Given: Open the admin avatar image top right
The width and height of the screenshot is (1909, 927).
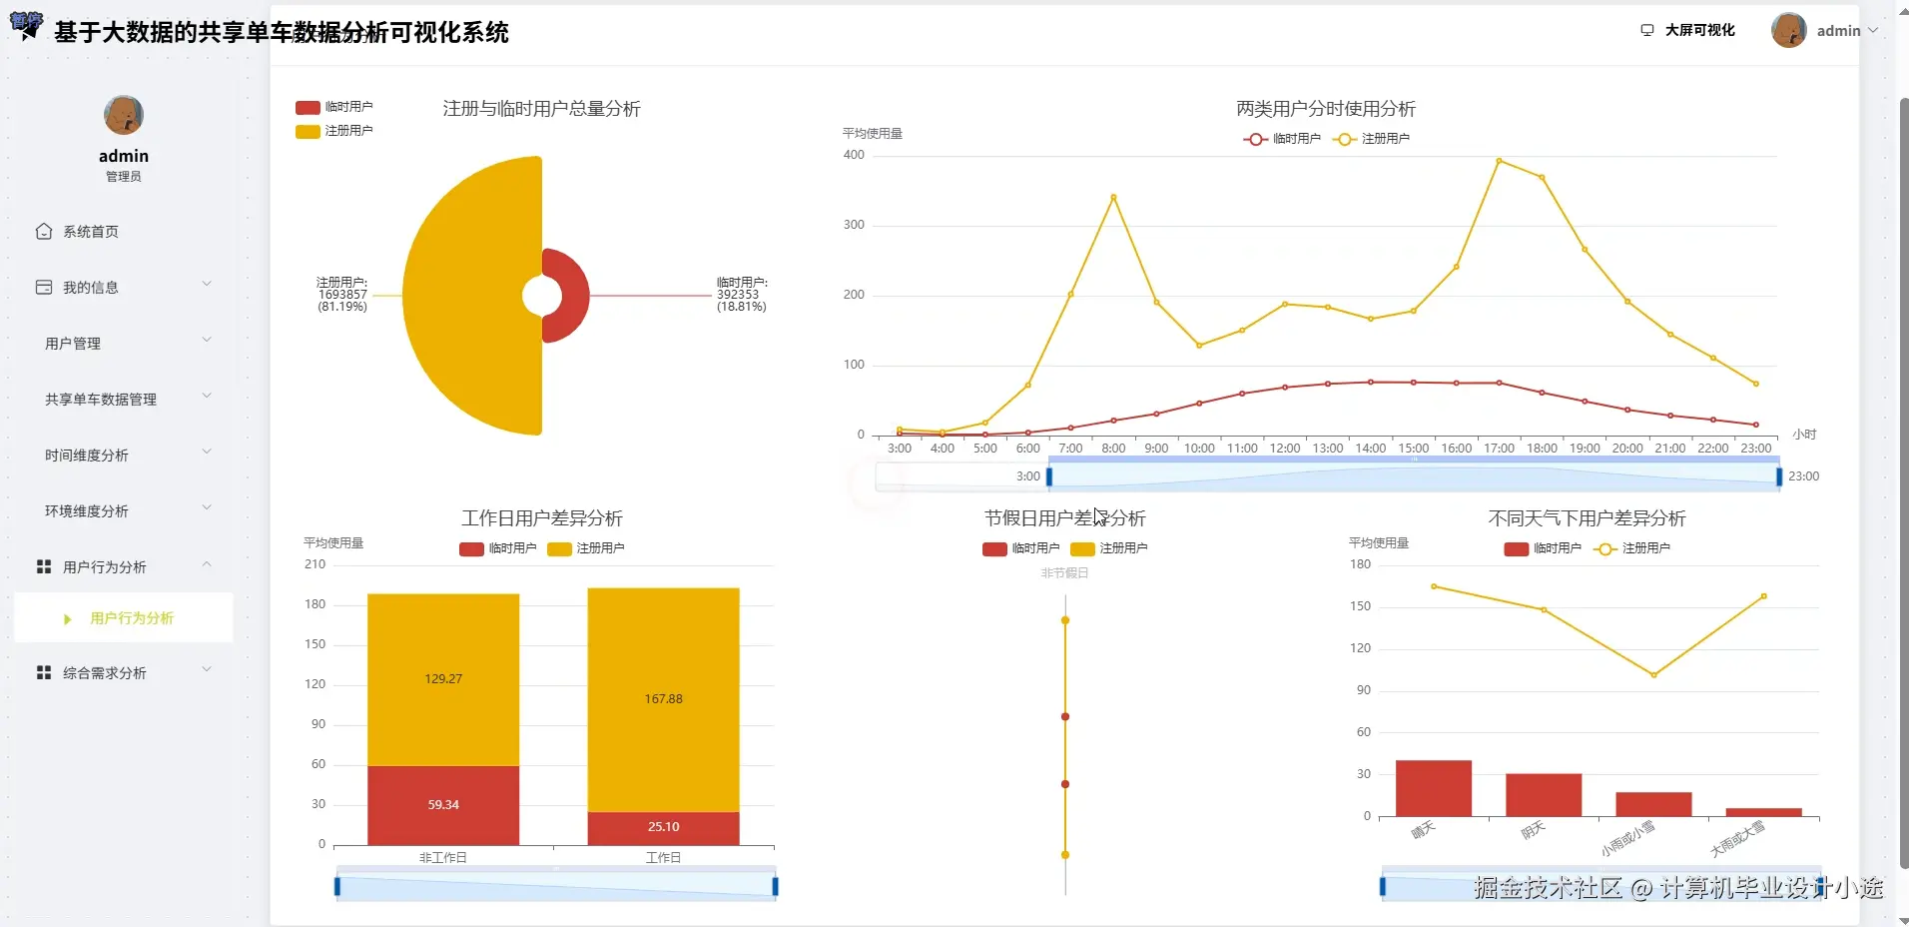Looking at the screenshot, I should [1789, 30].
